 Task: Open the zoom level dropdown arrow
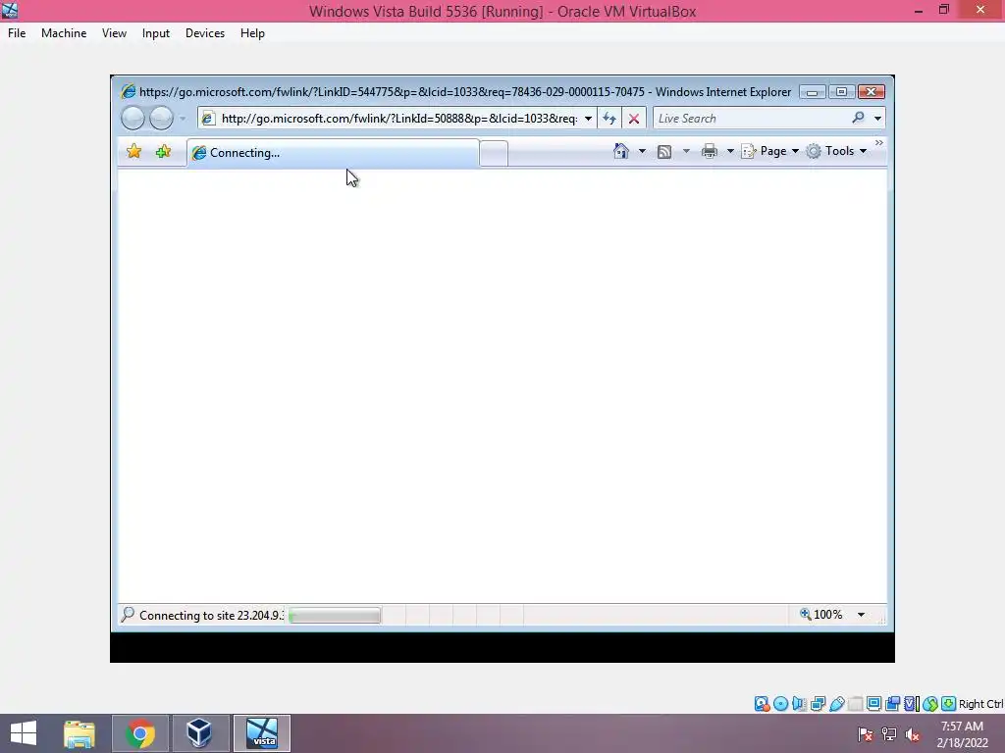click(861, 615)
